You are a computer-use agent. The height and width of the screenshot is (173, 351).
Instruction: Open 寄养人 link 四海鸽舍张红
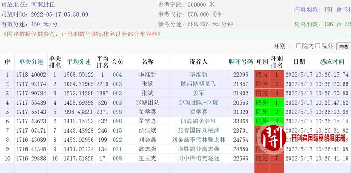(x=199, y=121)
